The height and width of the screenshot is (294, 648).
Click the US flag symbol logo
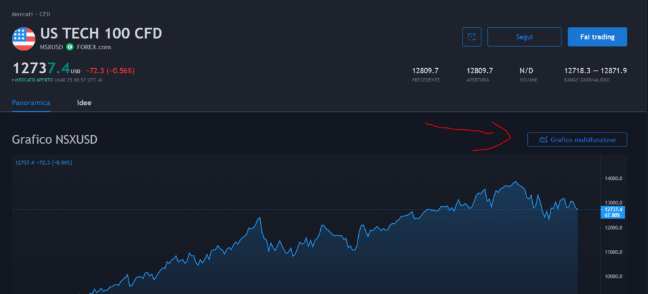coord(23,38)
